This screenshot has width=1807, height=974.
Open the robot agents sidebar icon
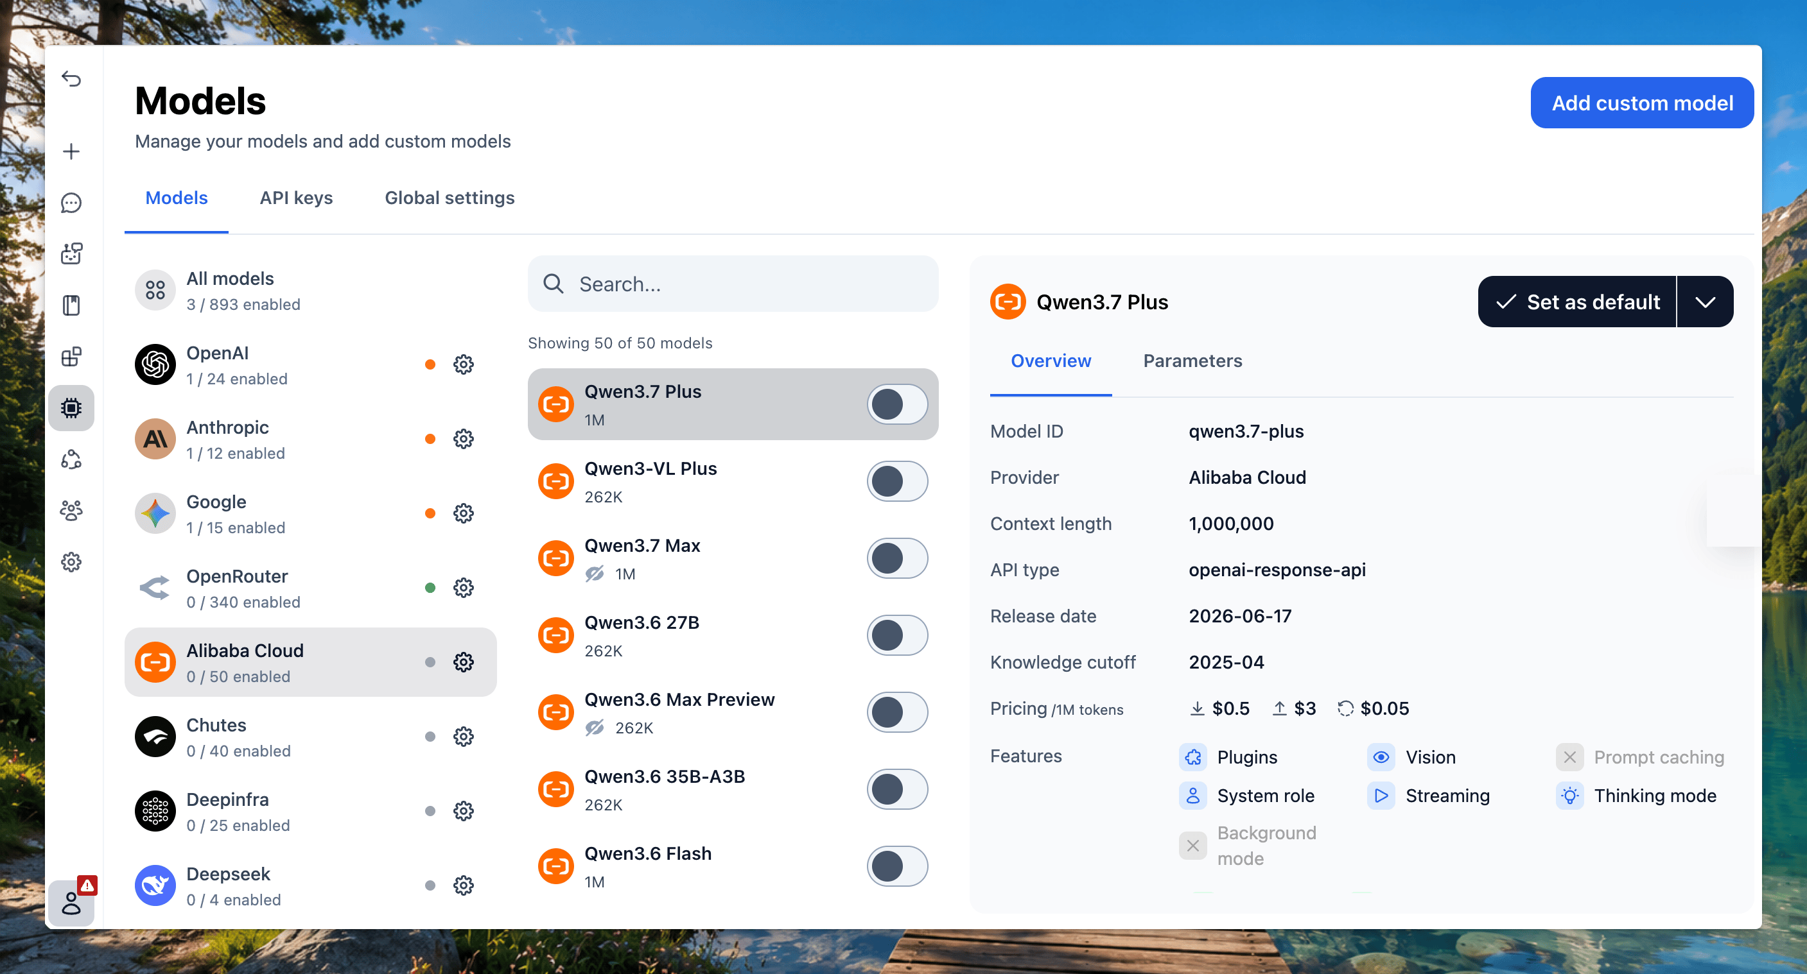click(x=71, y=253)
